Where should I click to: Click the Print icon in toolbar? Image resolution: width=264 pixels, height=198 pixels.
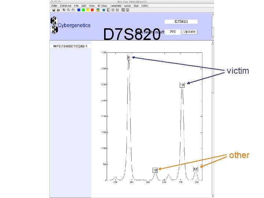[58, 10]
